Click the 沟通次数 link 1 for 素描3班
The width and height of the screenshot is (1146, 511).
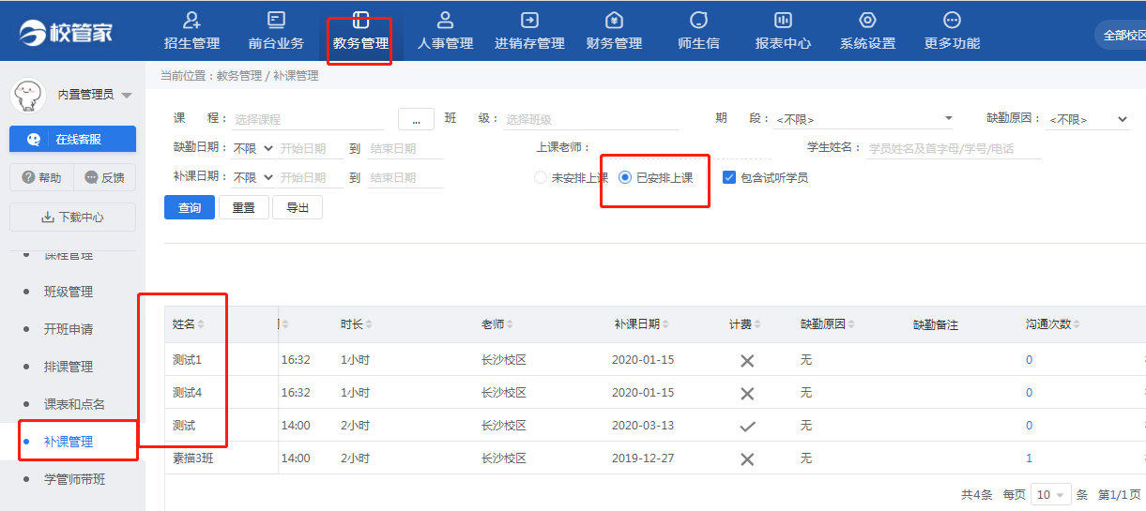pyautogui.click(x=1029, y=458)
